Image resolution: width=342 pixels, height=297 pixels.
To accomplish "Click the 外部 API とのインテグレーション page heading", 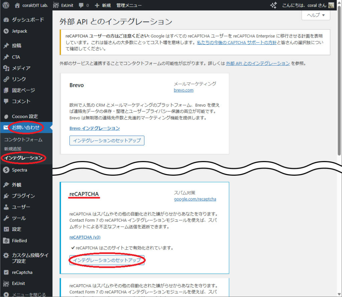I will pos(116,22).
